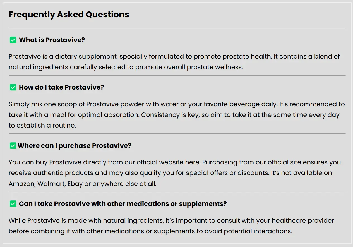Screen dimensions: 353x247
Task: Select the "Can I take Prostavive with other medications" question
Action: point(123,204)
